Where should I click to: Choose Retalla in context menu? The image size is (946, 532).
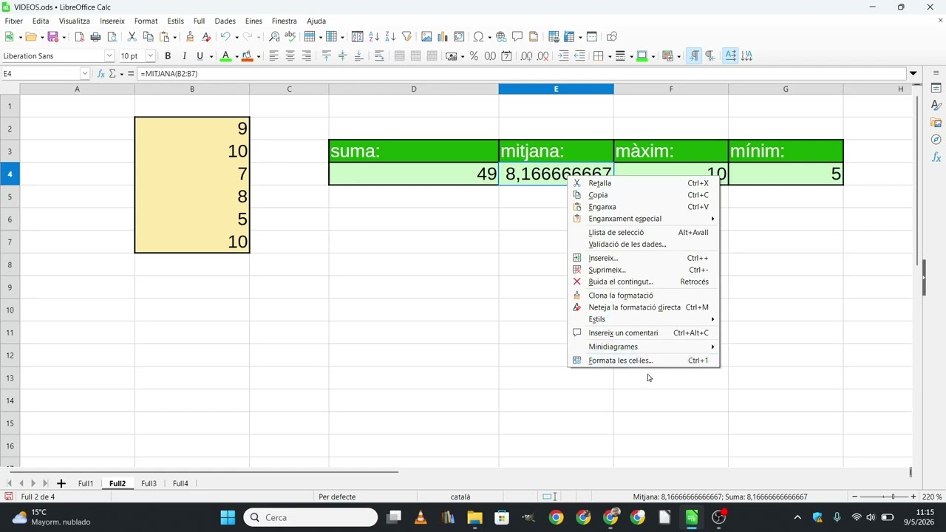[x=643, y=183]
